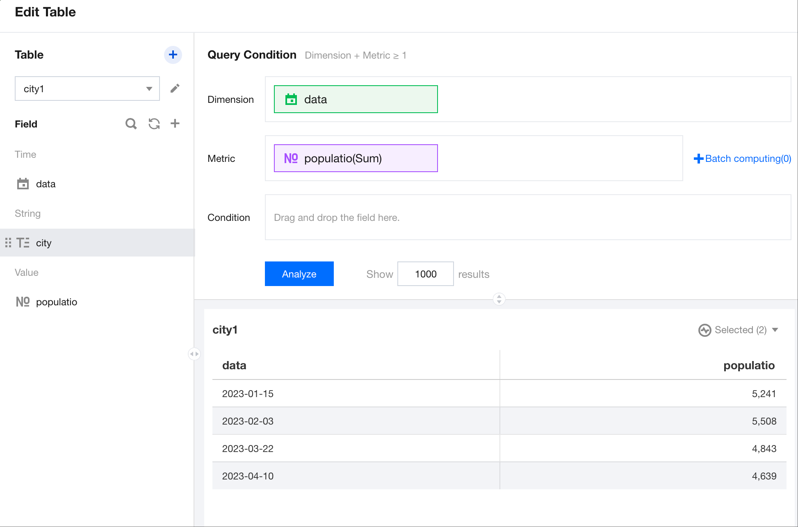798x527 pixels.
Task: Toggle the vertical panel collapse handle
Action: (499, 299)
